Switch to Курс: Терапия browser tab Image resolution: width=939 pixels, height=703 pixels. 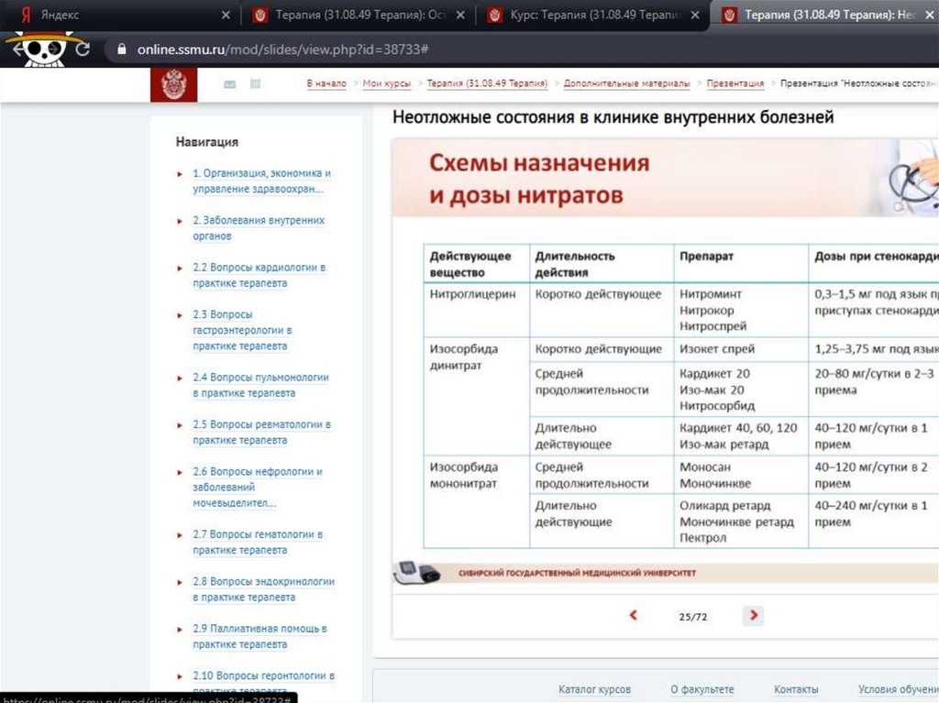click(x=587, y=16)
